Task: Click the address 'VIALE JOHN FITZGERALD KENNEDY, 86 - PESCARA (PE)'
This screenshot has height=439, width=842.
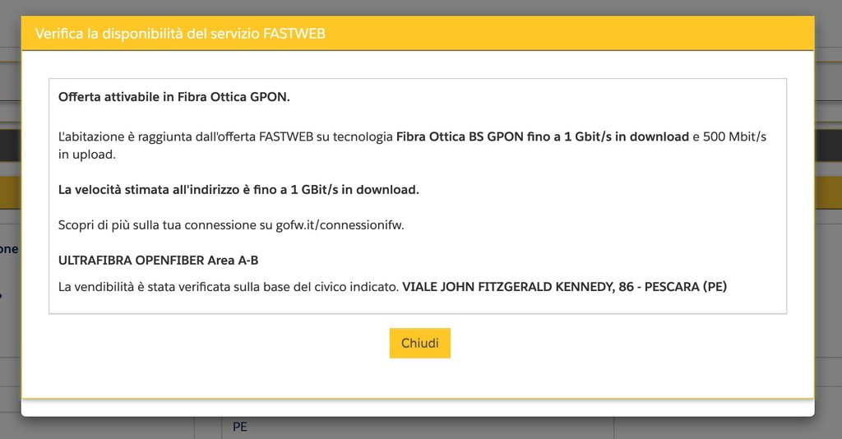Action: [564, 287]
